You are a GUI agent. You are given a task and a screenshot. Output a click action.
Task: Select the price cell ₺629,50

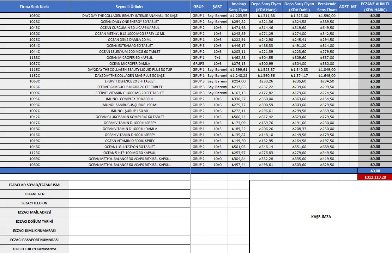pos(327,165)
